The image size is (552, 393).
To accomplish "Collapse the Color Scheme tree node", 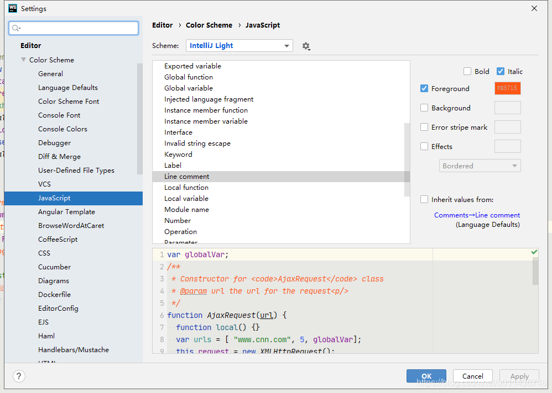I will click(23, 60).
